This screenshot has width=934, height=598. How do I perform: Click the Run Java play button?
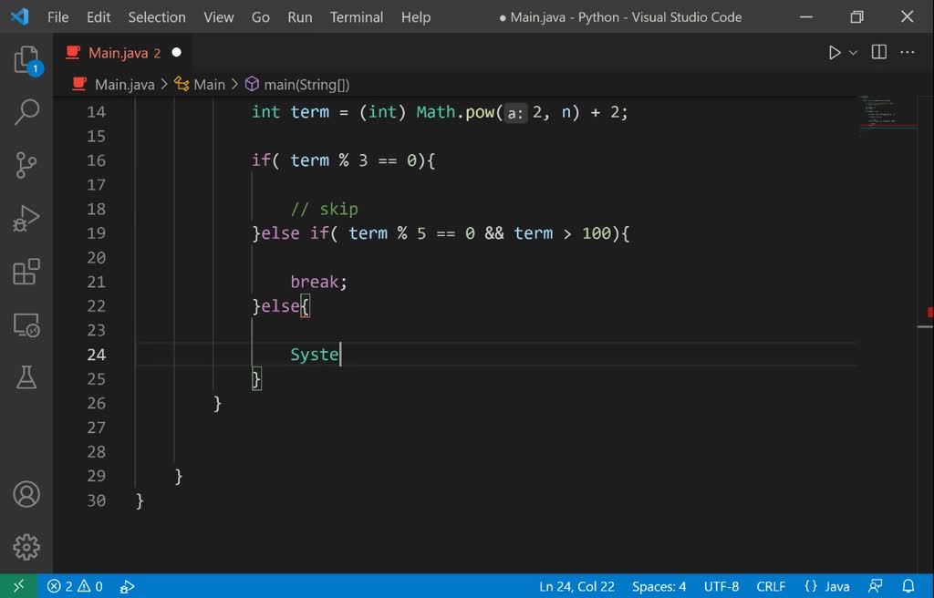tap(835, 53)
